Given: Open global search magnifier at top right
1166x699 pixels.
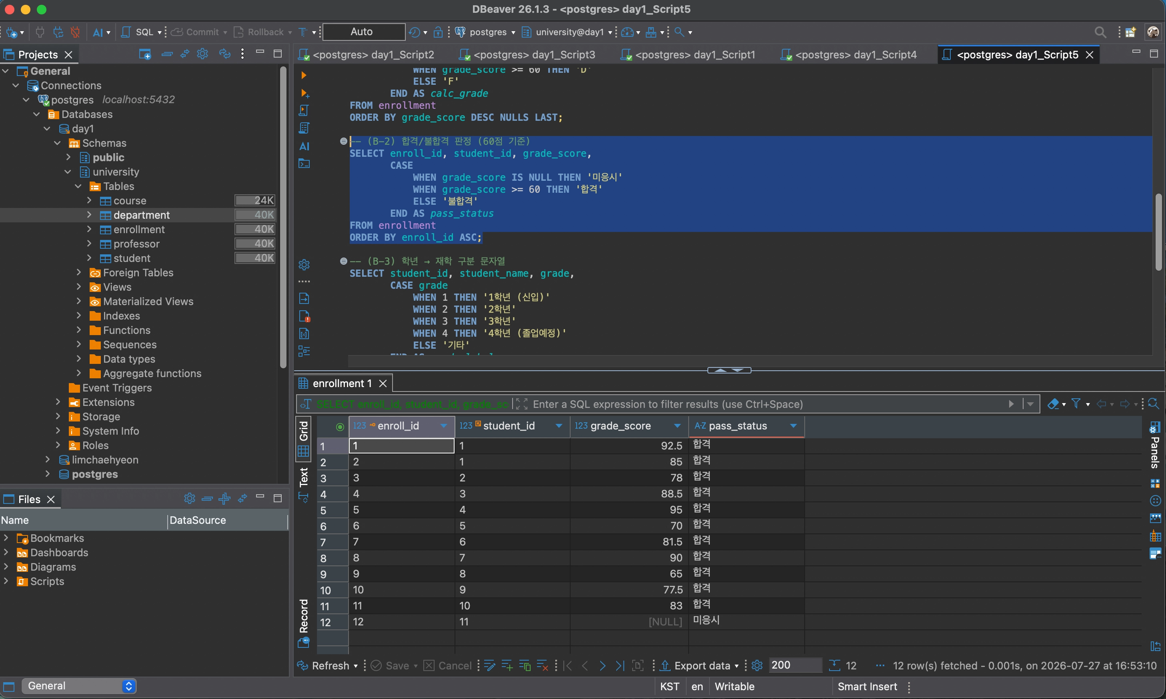Looking at the screenshot, I should pos(1100,32).
